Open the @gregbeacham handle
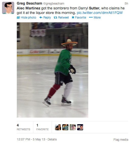This screenshot has width=130, height=144. pos(54,4)
